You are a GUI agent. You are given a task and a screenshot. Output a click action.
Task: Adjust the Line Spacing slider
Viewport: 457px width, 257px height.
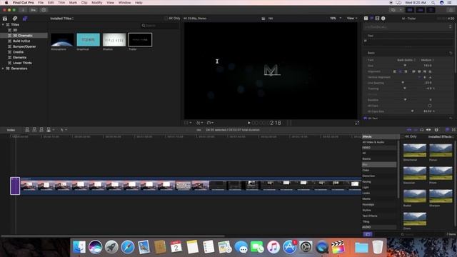[x=403, y=83]
